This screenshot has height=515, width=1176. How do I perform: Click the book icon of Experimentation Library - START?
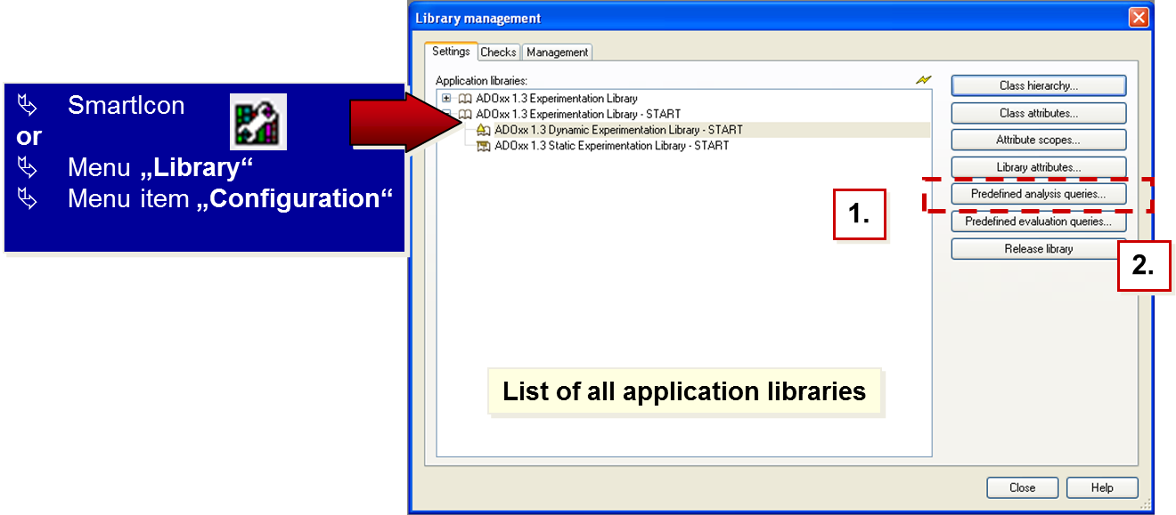465,115
